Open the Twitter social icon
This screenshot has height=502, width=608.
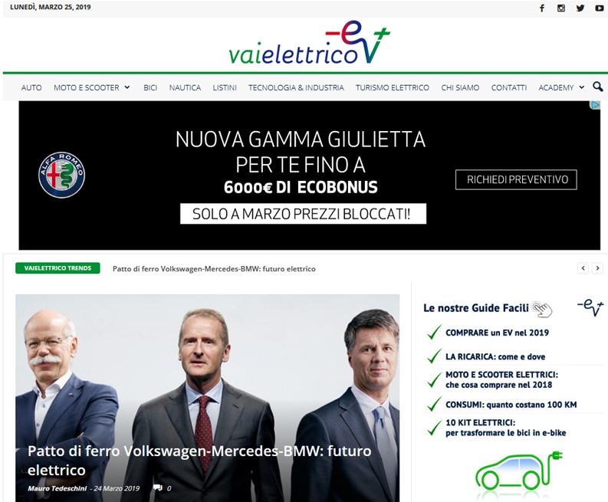click(x=580, y=8)
